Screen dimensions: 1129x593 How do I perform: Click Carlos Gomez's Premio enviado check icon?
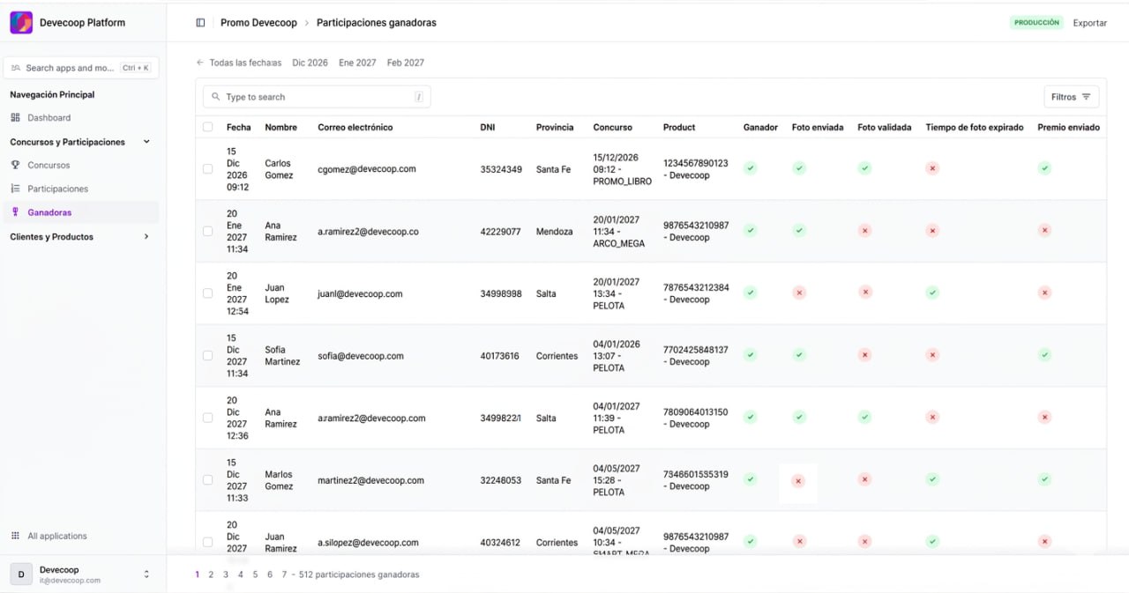click(1044, 168)
